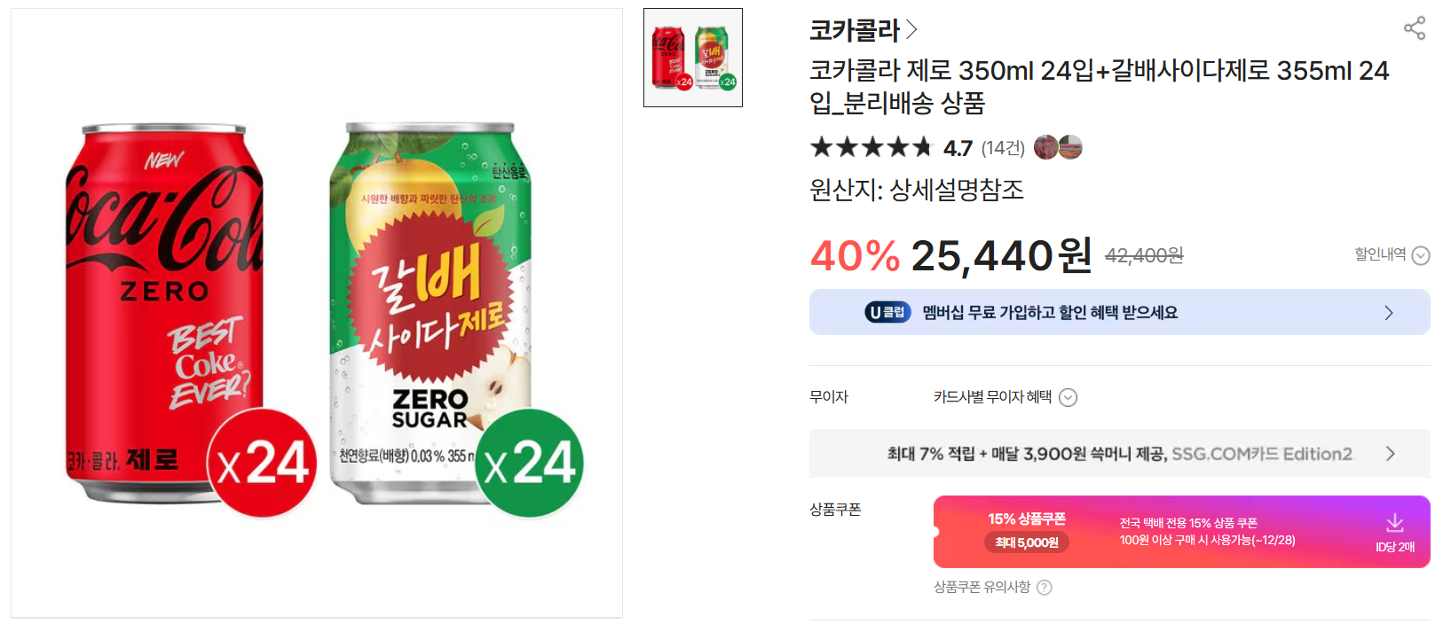Click the arrow icon next to 코카콜라 brand name
Viewport: 1451px width, 624px height.
click(x=913, y=28)
